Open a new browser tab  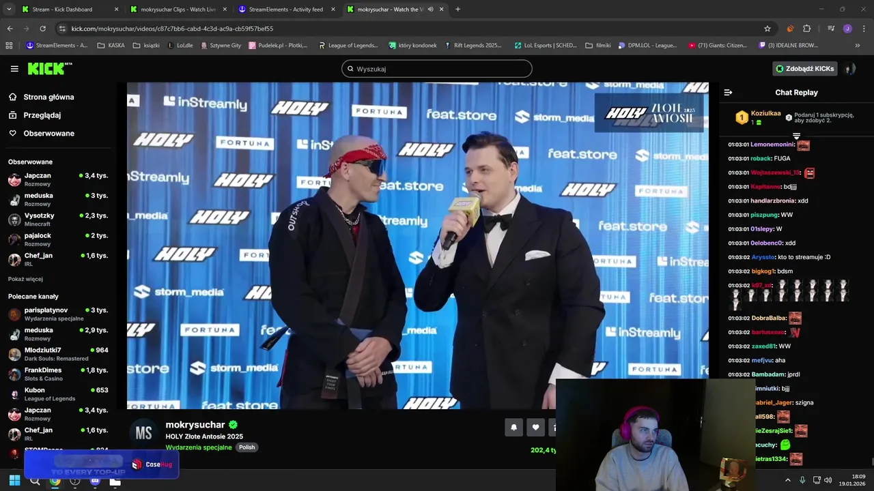pyautogui.click(x=457, y=10)
